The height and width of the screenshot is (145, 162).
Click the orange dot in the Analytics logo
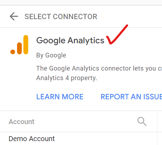coord(13,52)
